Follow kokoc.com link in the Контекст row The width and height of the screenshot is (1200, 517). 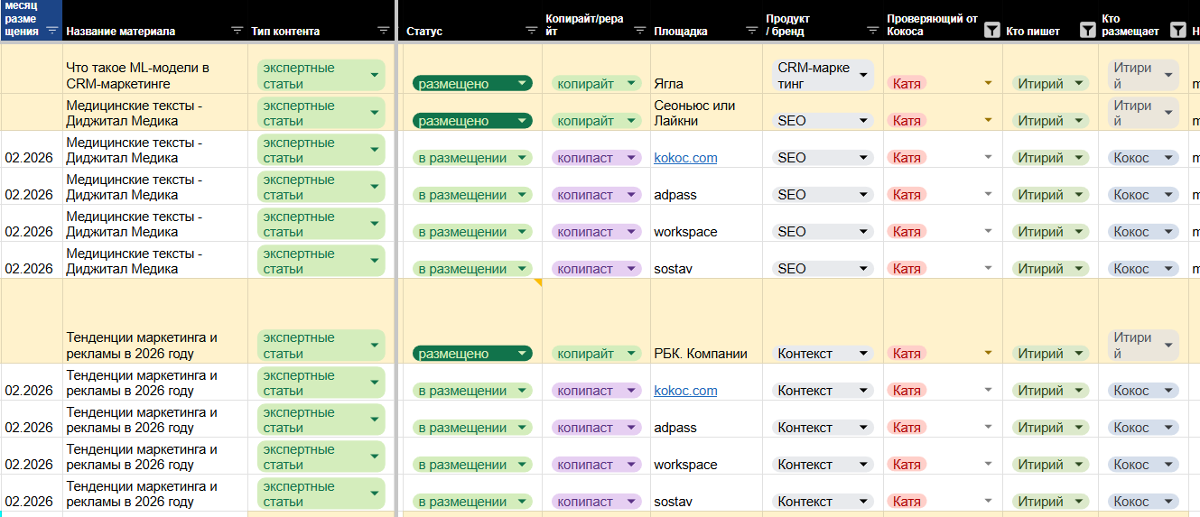[685, 391]
